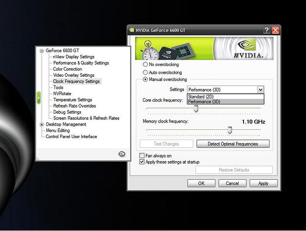Select Desktop Management label

tap(66, 124)
